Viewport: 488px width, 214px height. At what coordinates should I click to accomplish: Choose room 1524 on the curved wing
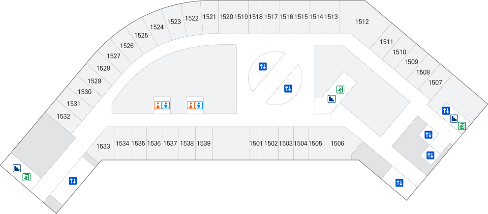[x=157, y=27]
